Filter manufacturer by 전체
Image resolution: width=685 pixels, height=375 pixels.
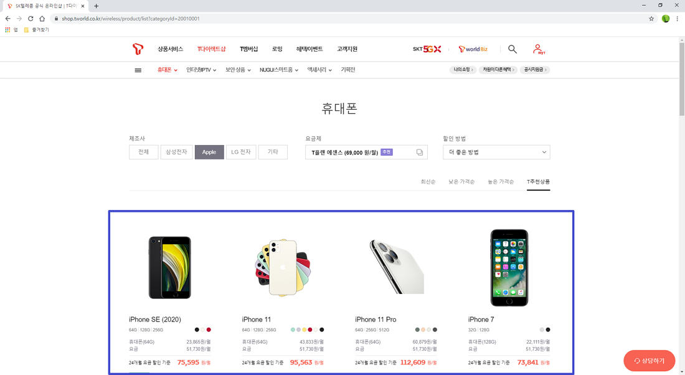click(x=144, y=152)
